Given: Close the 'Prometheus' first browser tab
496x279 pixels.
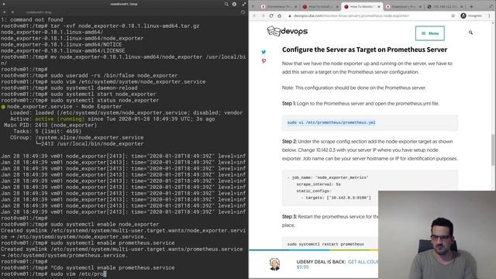Looking at the screenshot, I should [296, 7].
